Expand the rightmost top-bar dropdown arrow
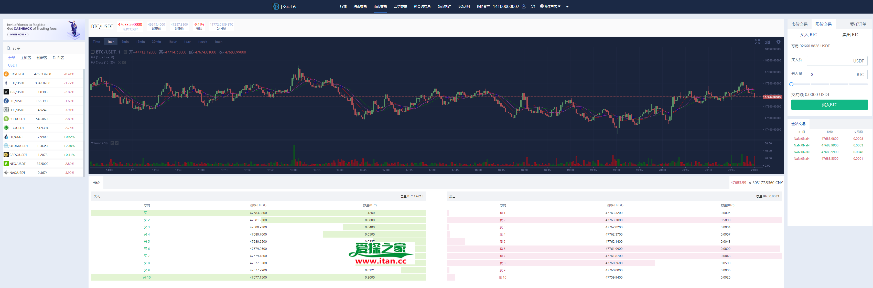Screen dimensions: 873x288 [567, 6]
